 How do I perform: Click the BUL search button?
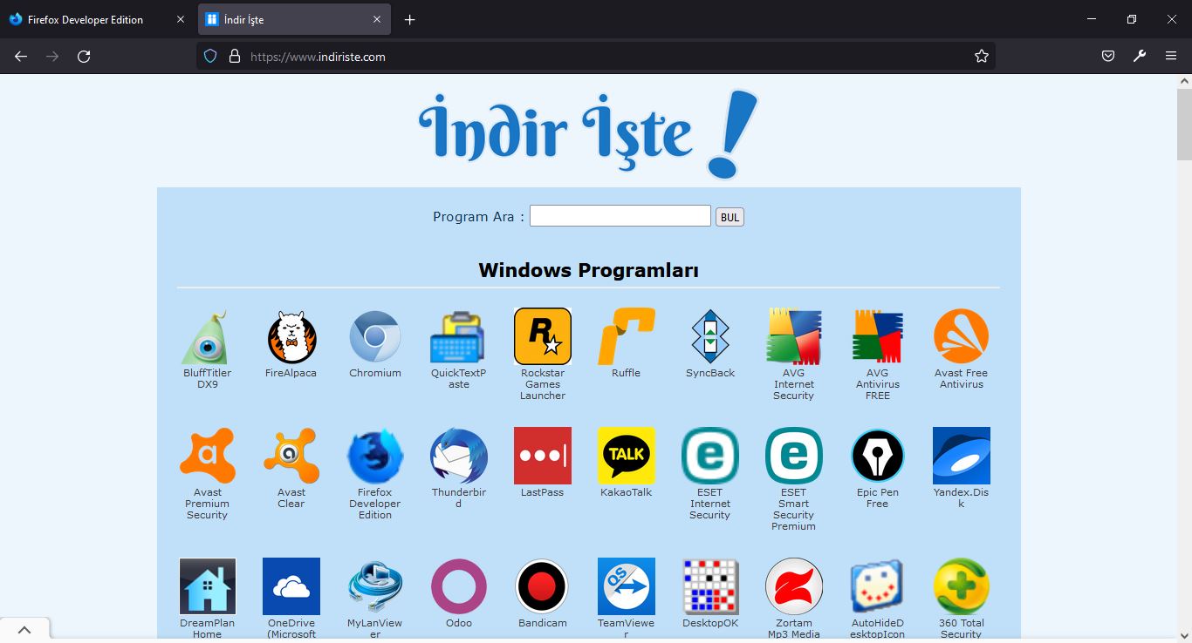pyautogui.click(x=730, y=217)
